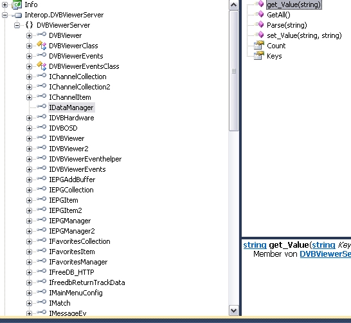Viewport: 351px width, 323px height.
Task: Collapse the DVBViewerServer namespace node
Action: 17,25
